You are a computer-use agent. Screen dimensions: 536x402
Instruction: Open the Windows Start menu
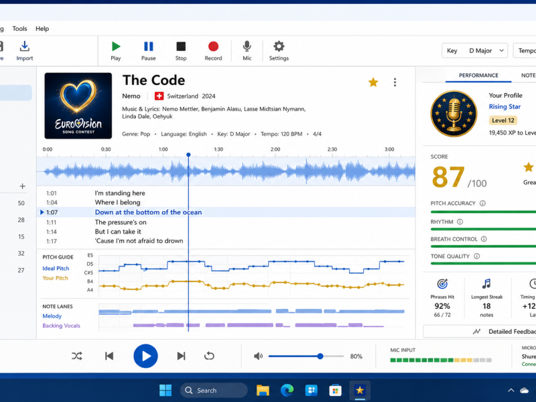(165, 390)
